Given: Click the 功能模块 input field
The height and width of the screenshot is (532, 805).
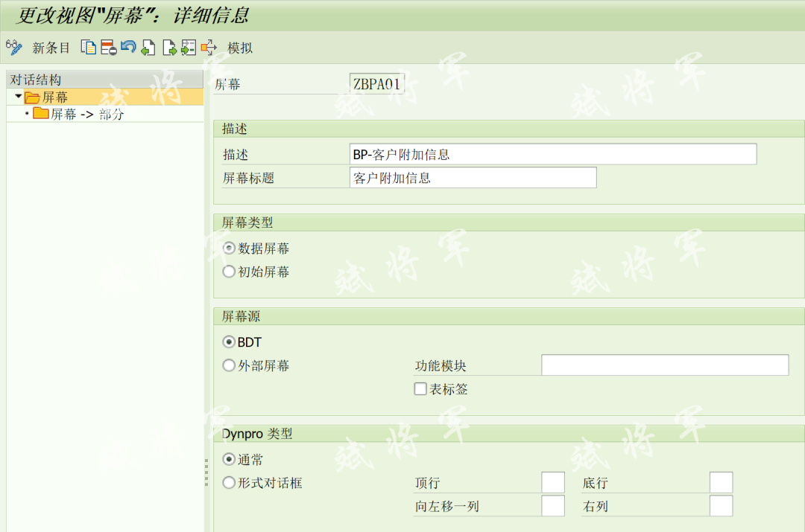Looking at the screenshot, I should 665,365.
